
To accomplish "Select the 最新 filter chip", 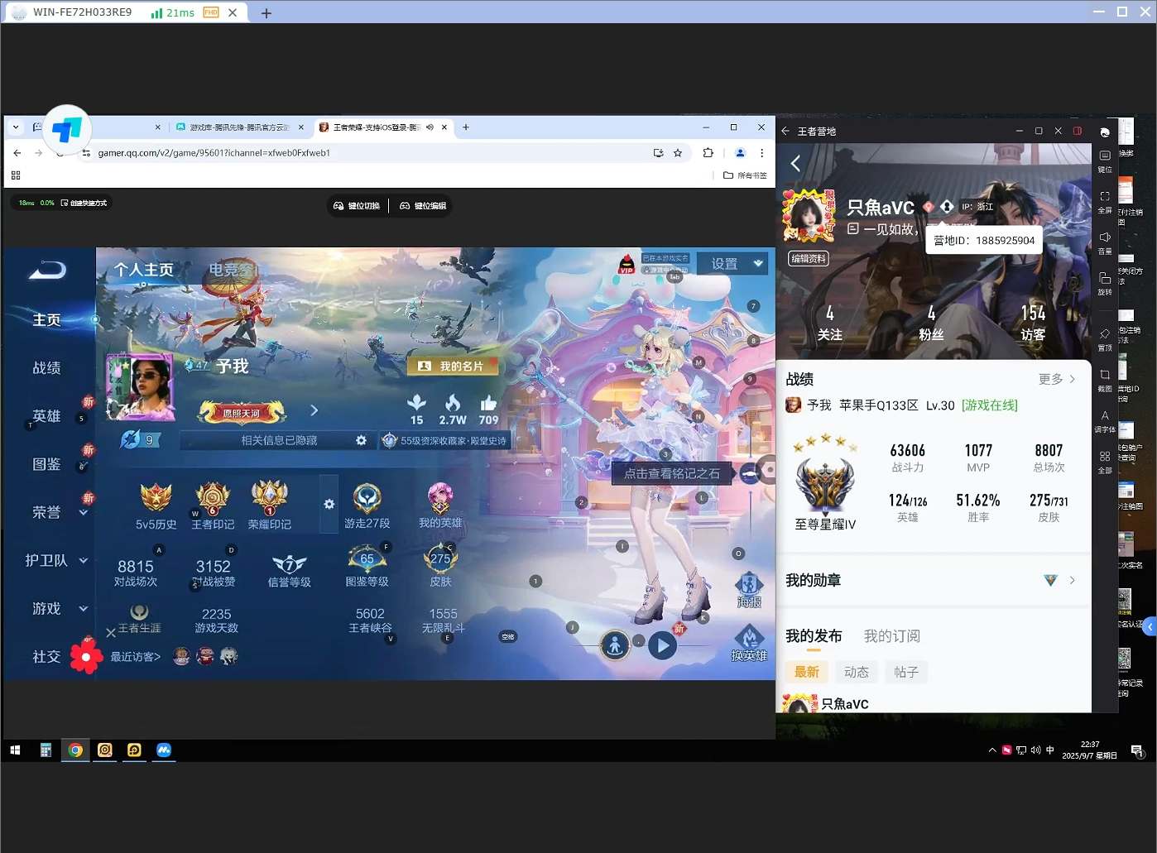I will [x=807, y=672].
